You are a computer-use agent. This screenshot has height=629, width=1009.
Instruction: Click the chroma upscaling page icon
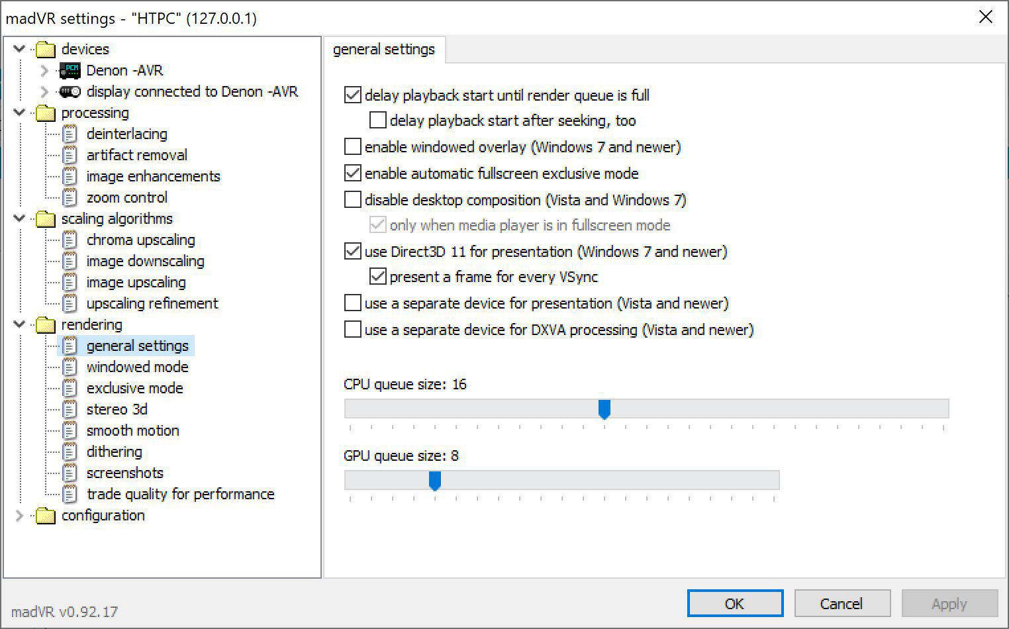tap(70, 240)
